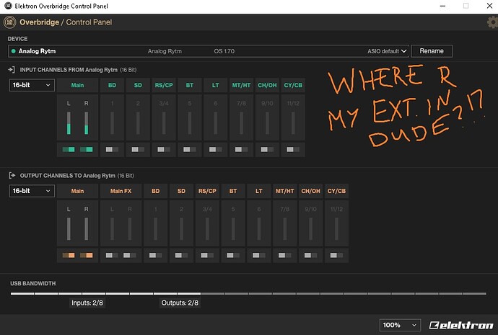Image resolution: width=498 pixels, height=335 pixels.
Task: Click the USB bandwidth meter bar
Action: coord(248,294)
